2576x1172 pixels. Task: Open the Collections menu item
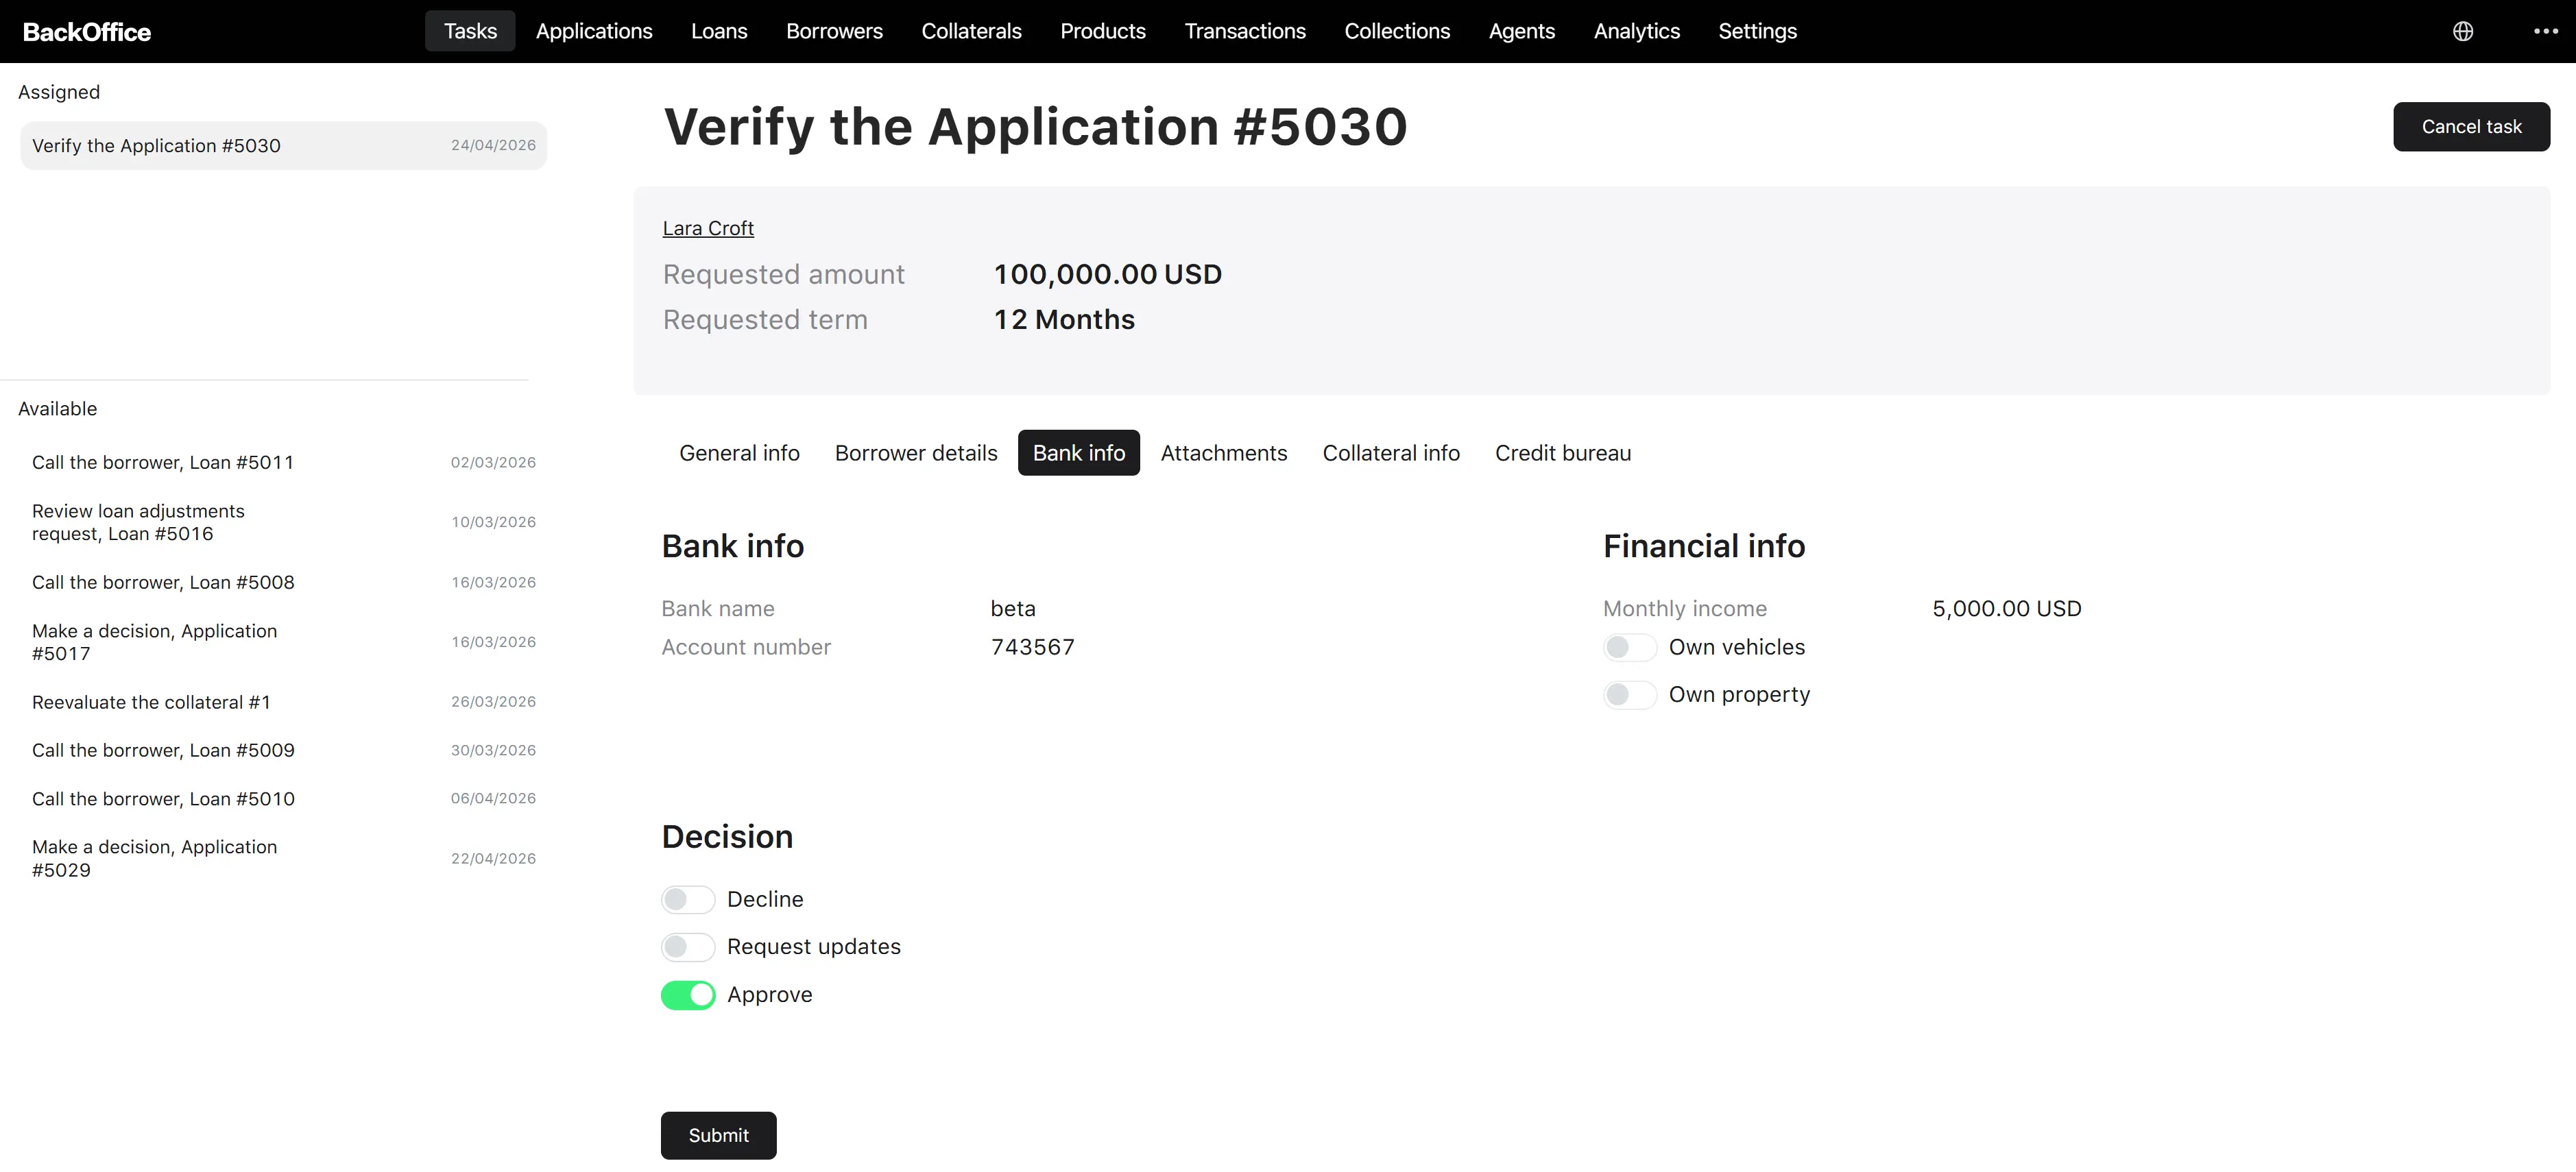pos(1397,31)
